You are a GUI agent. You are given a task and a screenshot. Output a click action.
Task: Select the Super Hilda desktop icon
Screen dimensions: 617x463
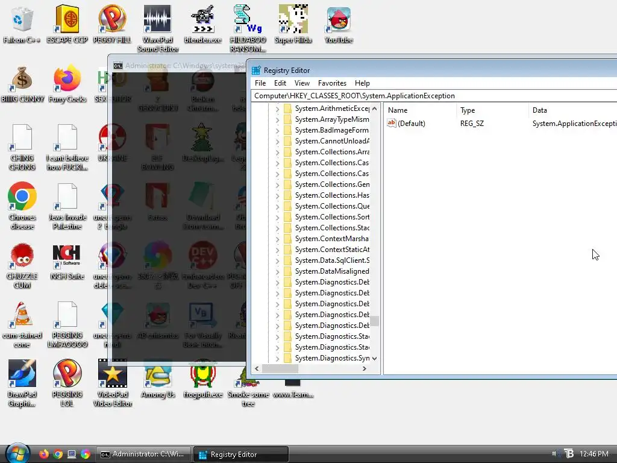(x=293, y=24)
